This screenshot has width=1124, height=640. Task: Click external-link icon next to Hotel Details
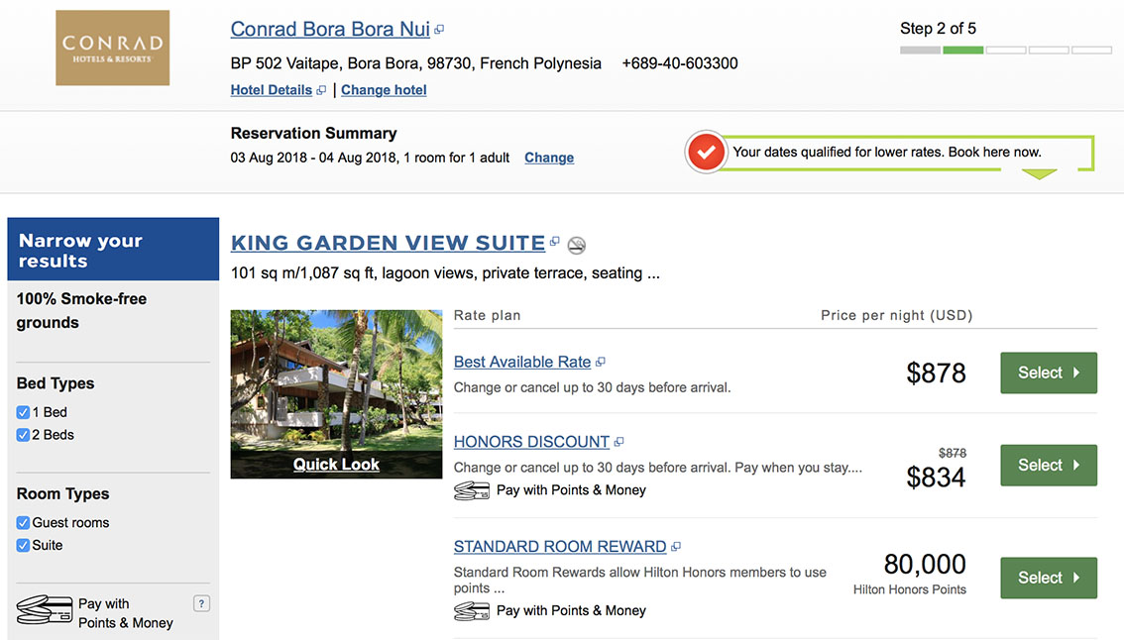(321, 90)
